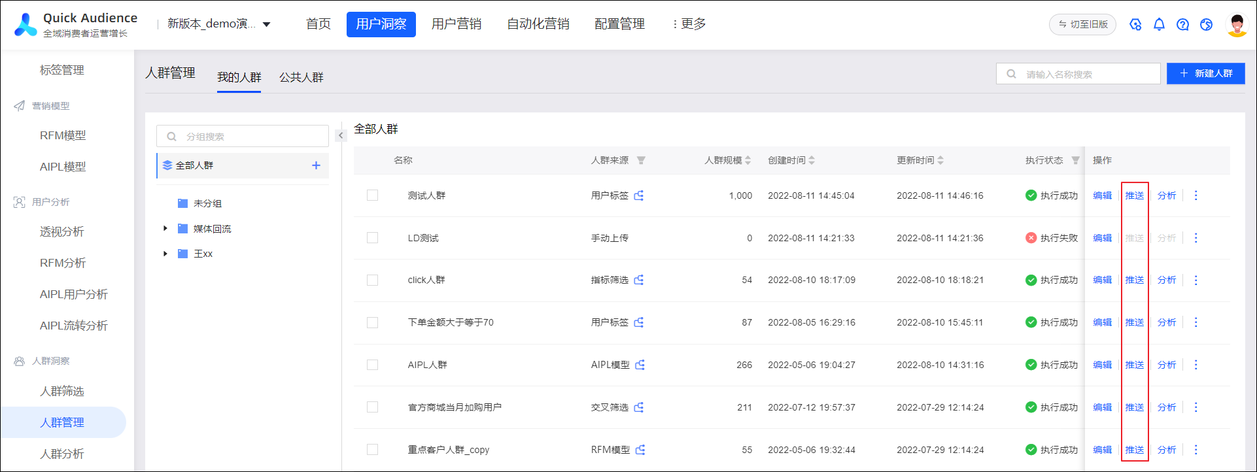This screenshot has height=472, width=1257.
Task: Expand the 王xx folder tree node
Action: [165, 254]
